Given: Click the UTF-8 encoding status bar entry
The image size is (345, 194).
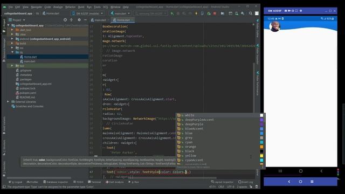Looking at the screenshot, I should 230,187.
